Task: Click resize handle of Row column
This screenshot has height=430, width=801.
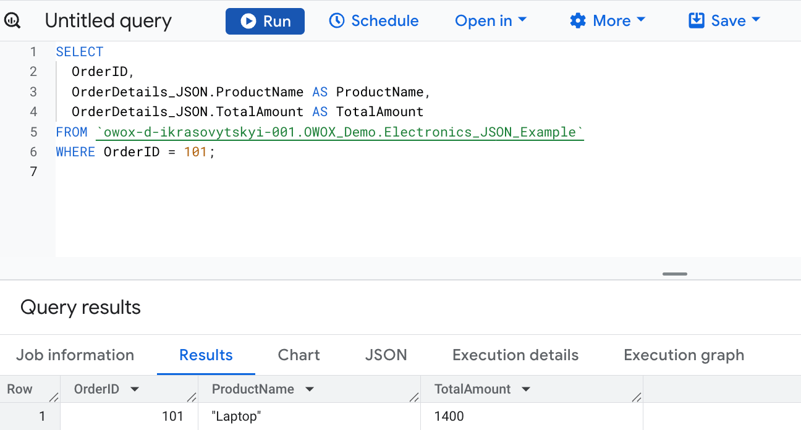Action: [x=54, y=397]
